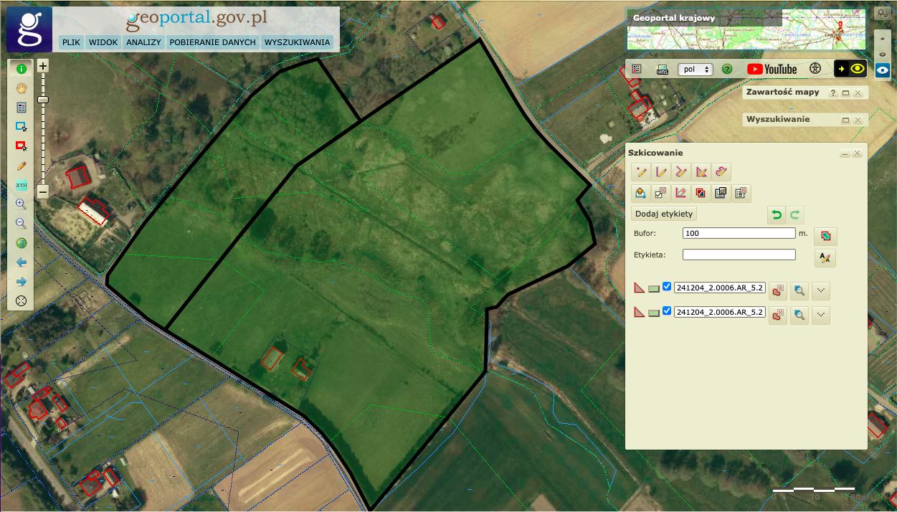Click the full extent globe icon
The image size is (897, 512).
pos(22,243)
